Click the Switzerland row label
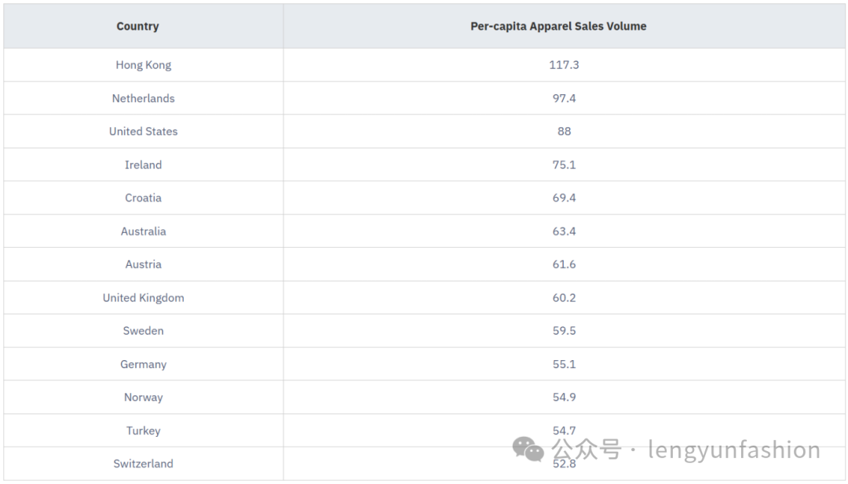 [x=144, y=464]
